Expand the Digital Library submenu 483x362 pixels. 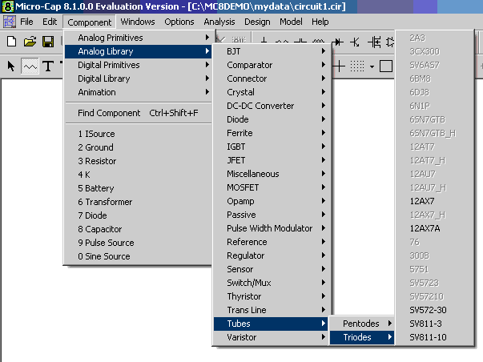click(x=138, y=78)
